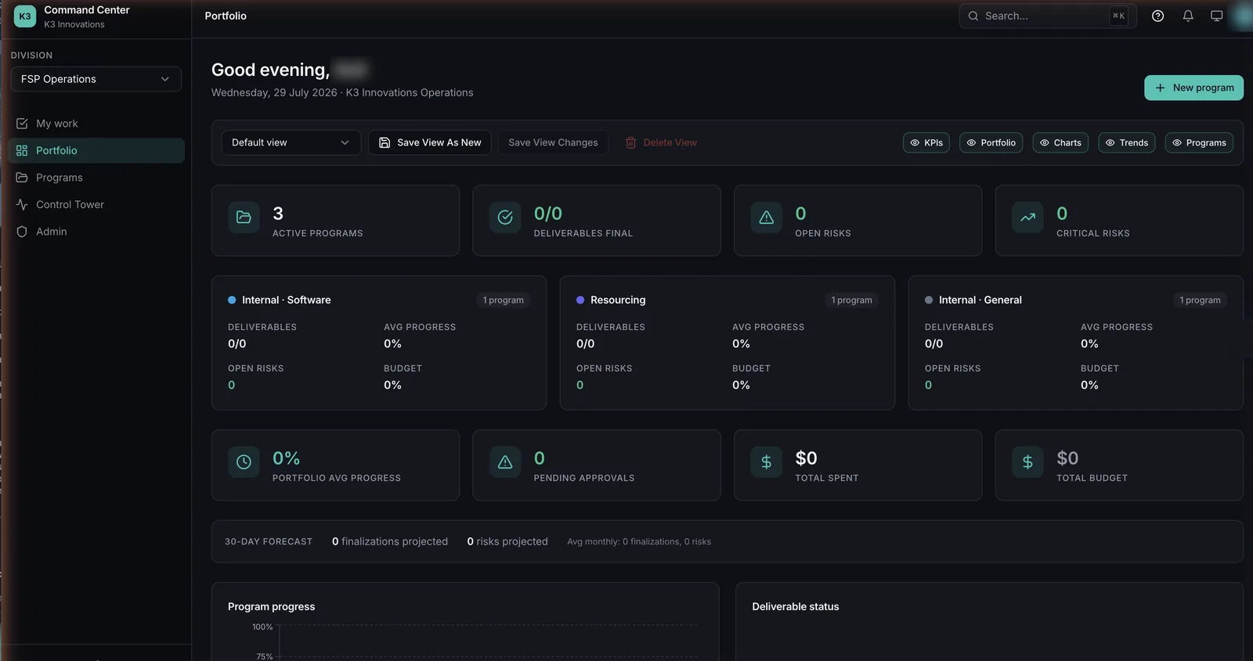This screenshot has height=661, width=1253.
Task: Open the user avatar at top right
Action: pos(1244,16)
